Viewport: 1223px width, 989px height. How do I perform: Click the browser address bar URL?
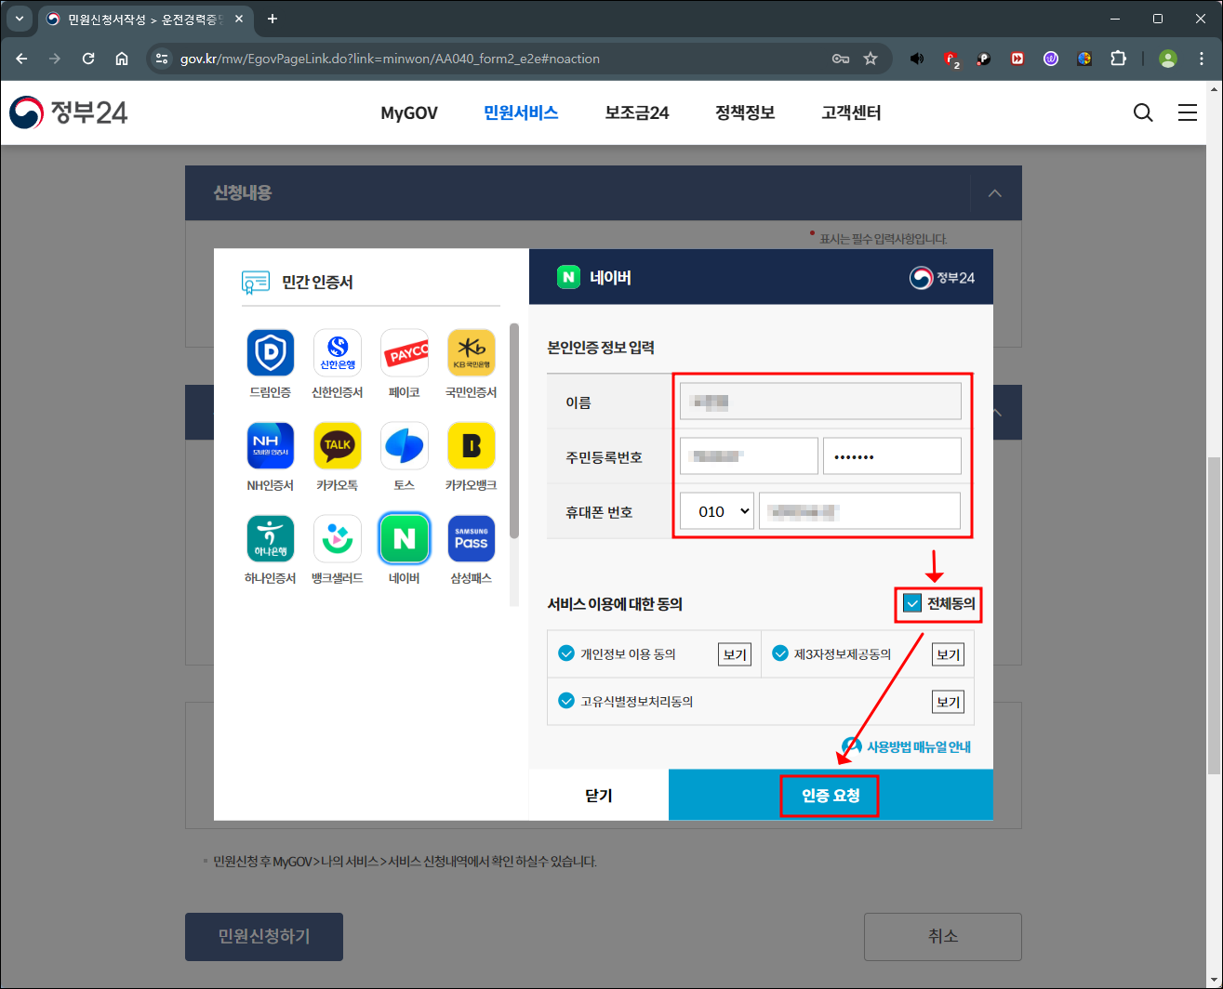390,59
